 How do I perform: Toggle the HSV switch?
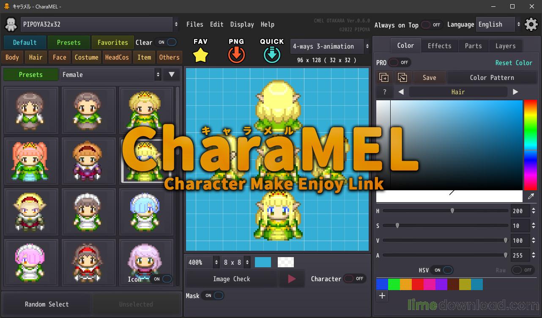point(442,270)
